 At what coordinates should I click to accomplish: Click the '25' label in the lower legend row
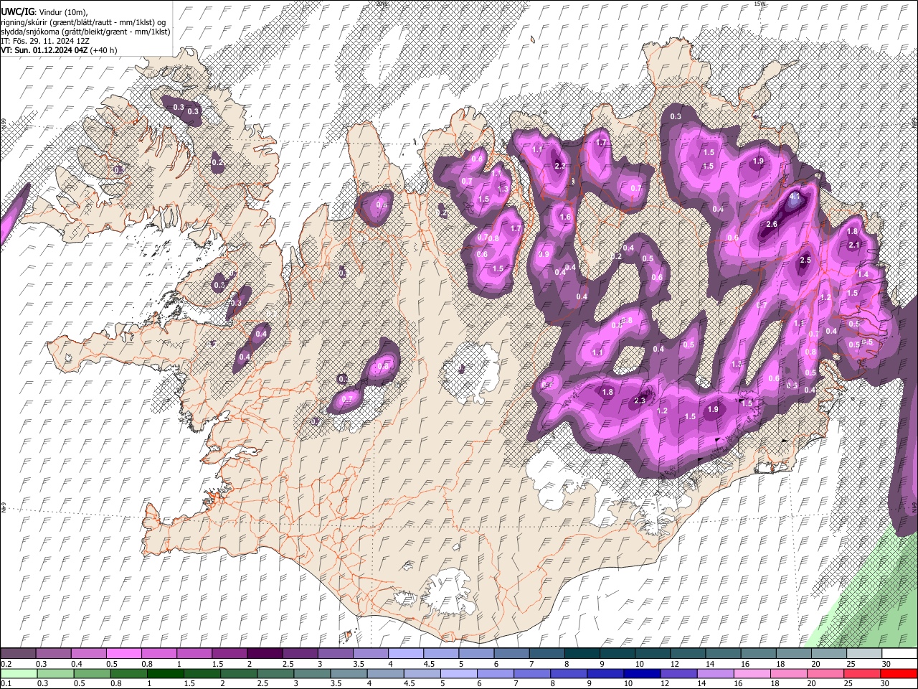point(848,683)
